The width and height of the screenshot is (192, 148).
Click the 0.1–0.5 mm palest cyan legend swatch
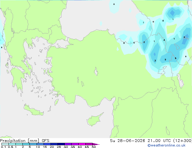(5, 144)
